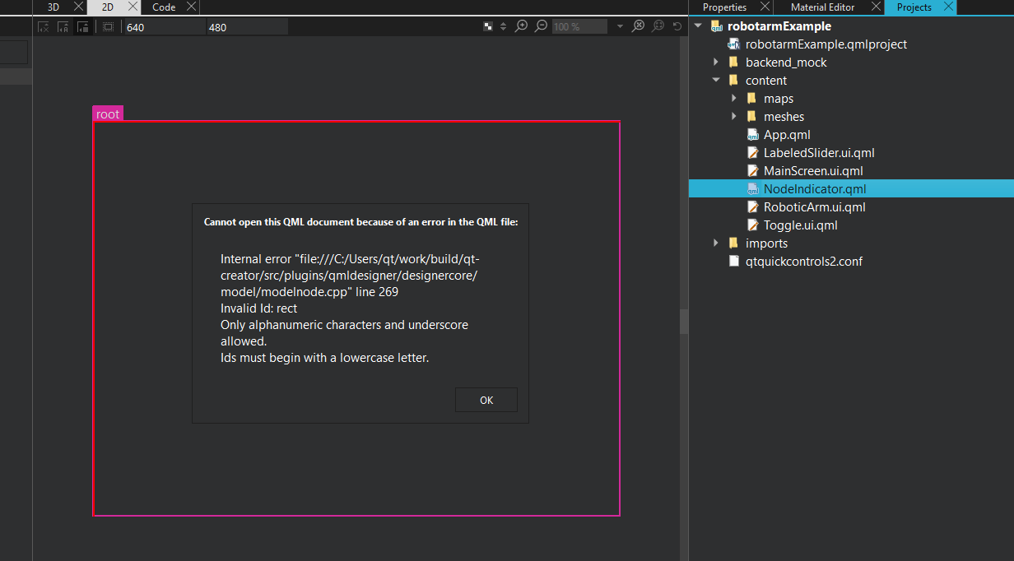The width and height of the screenshot is (1014, 561).
Task: Click snap with anchors toolbar icon
Action: click(63, 26)
